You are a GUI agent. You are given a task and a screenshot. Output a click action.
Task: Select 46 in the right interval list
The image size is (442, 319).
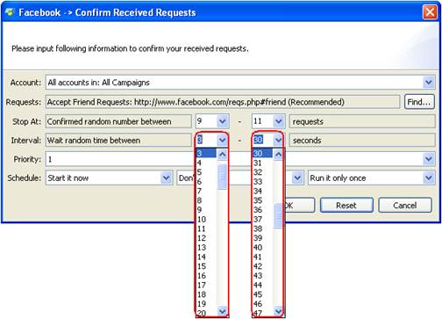[262, 303]
